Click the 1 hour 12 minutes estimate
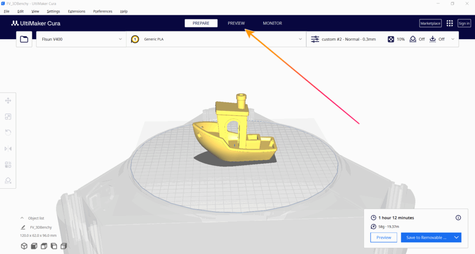 tap(396, 218)
